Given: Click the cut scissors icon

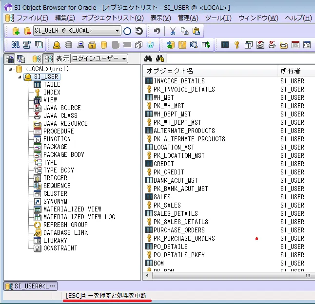Looking at the screenshot, I should point(173,31).
